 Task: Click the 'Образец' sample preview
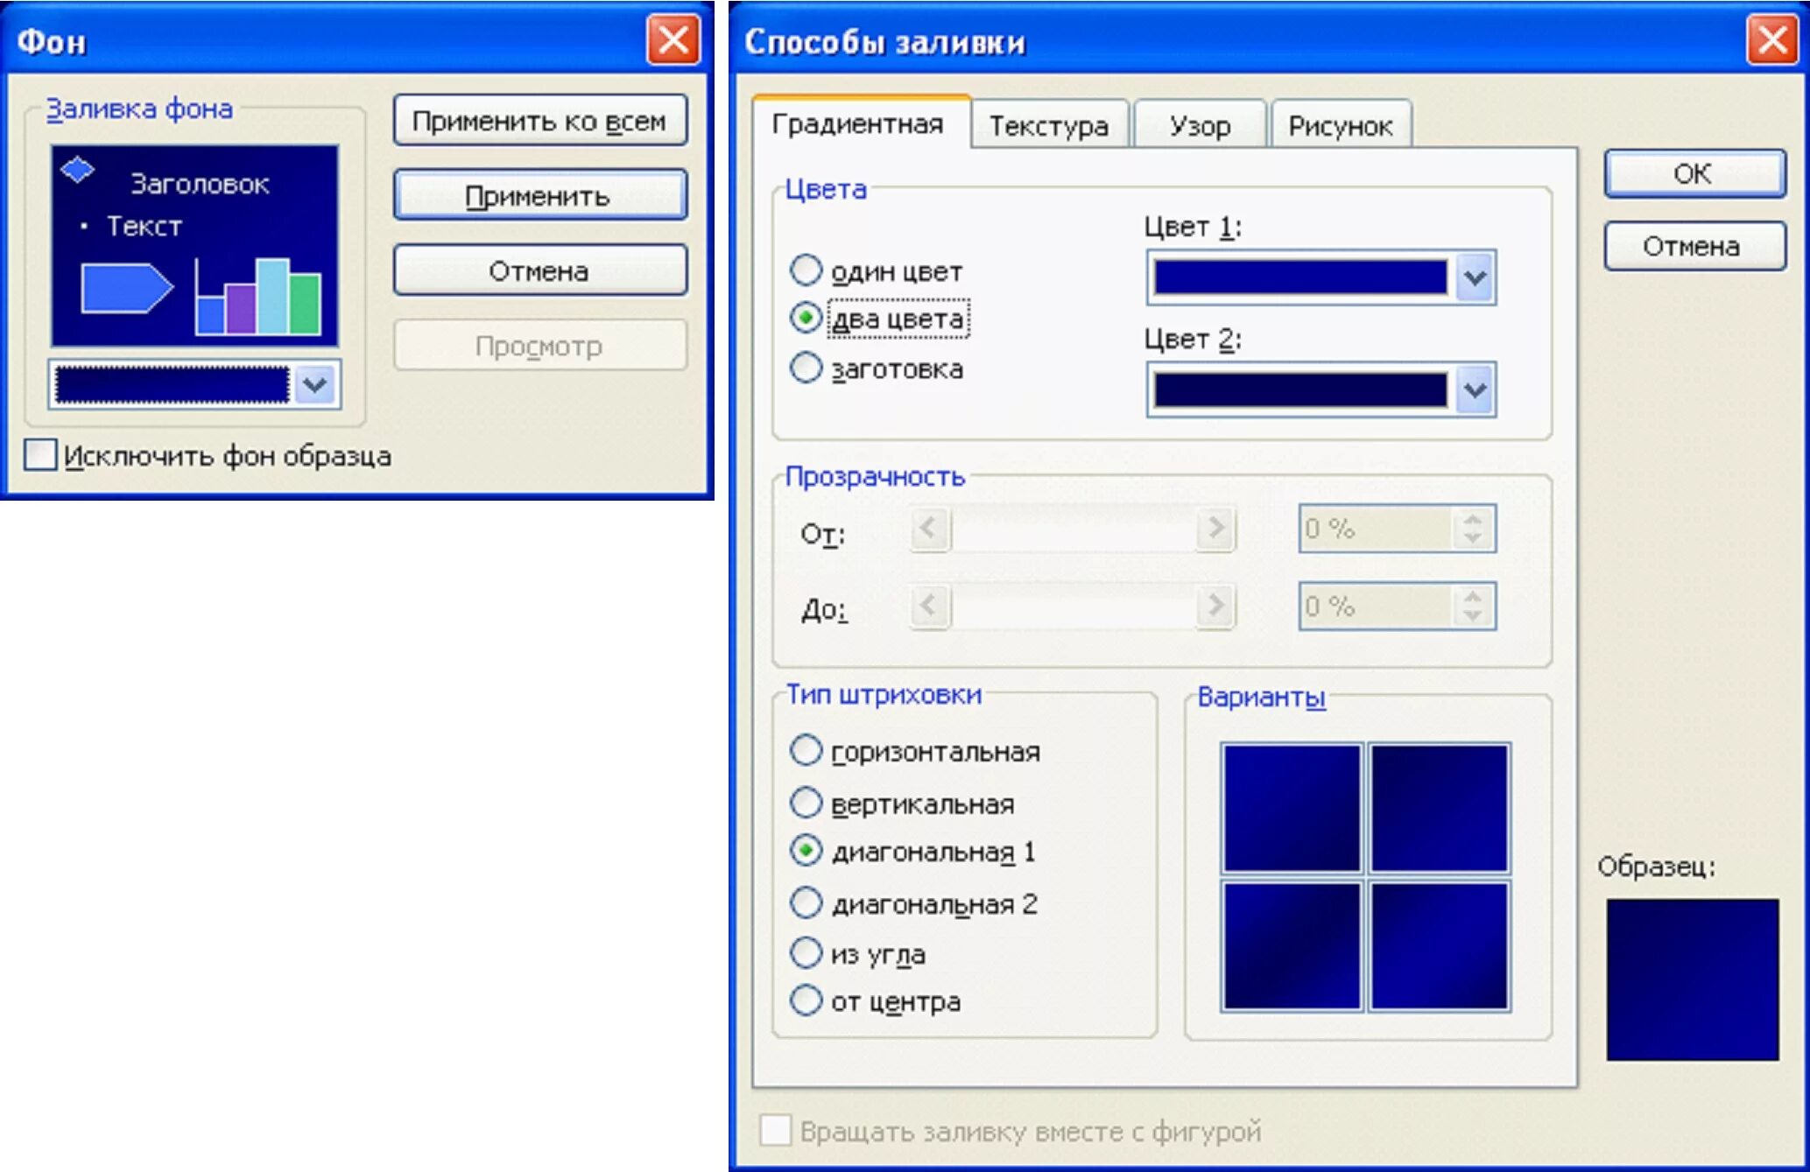click(1693, 979)
